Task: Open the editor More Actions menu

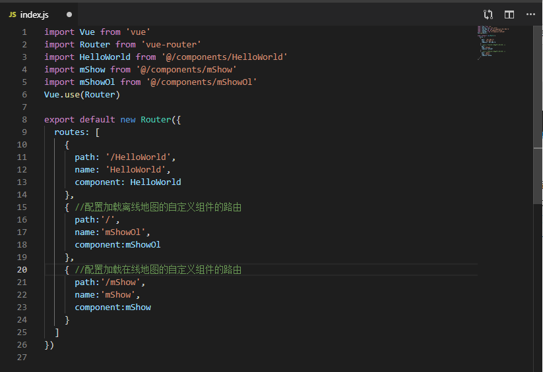Action: tap(530, 14)
